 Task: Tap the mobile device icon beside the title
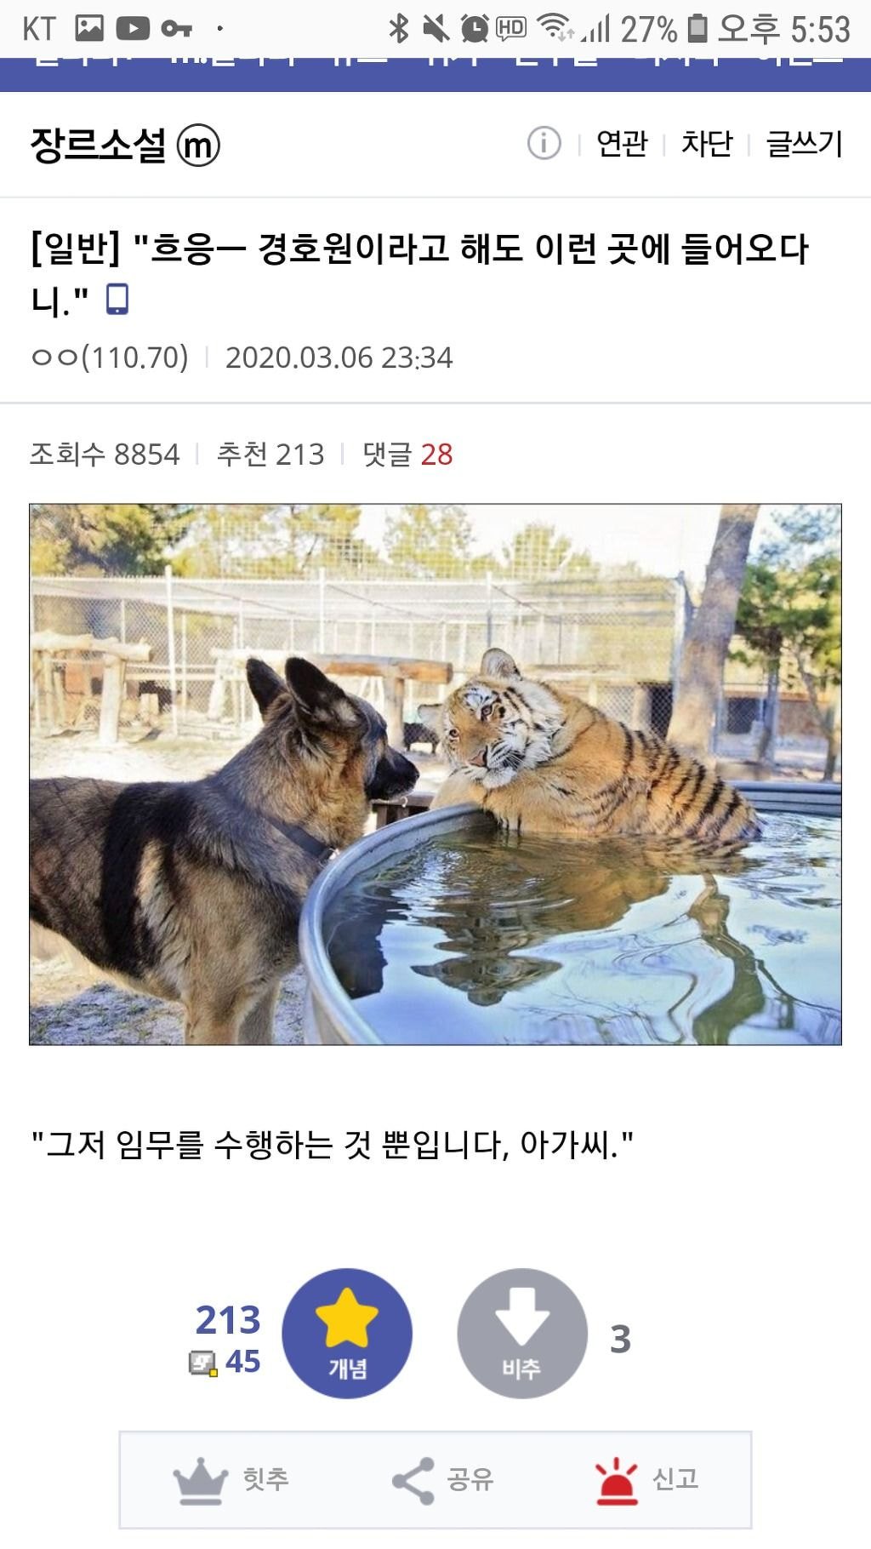(117, 300)
